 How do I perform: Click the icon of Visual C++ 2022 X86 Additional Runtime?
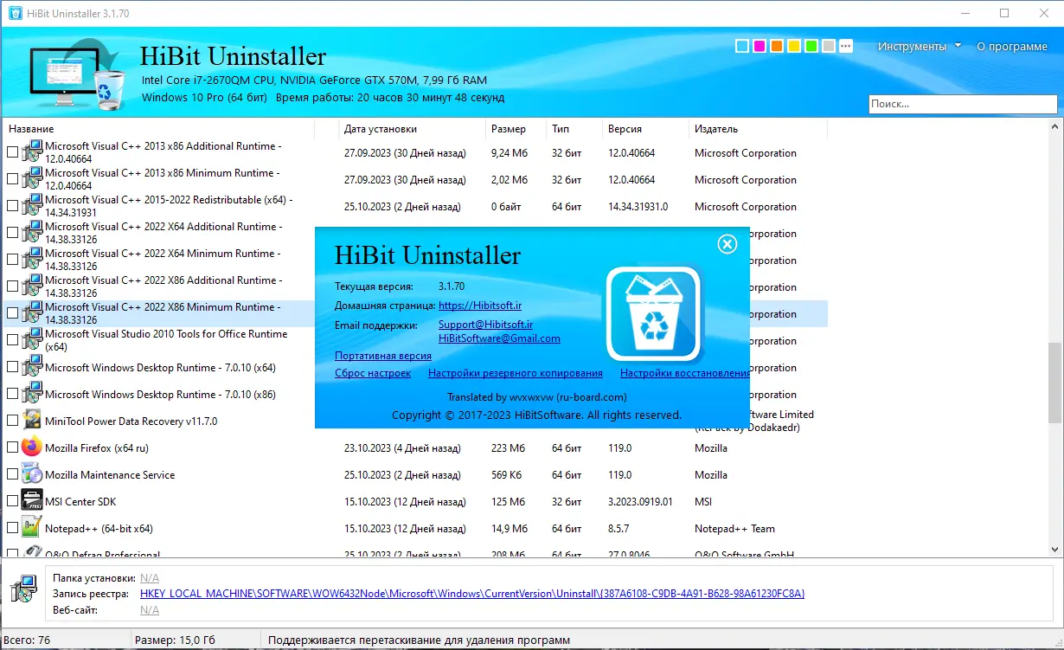32,286
